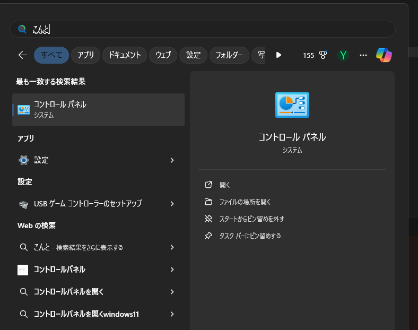Viewport: 418px width, 330px height.
Task: Open the three-dots more options menu
Action: [x=363, y=55]
